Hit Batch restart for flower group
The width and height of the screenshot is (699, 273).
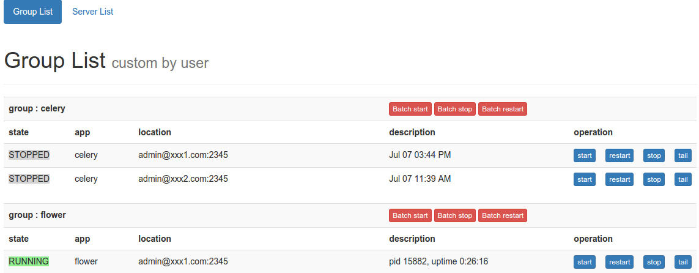[502, 215]
